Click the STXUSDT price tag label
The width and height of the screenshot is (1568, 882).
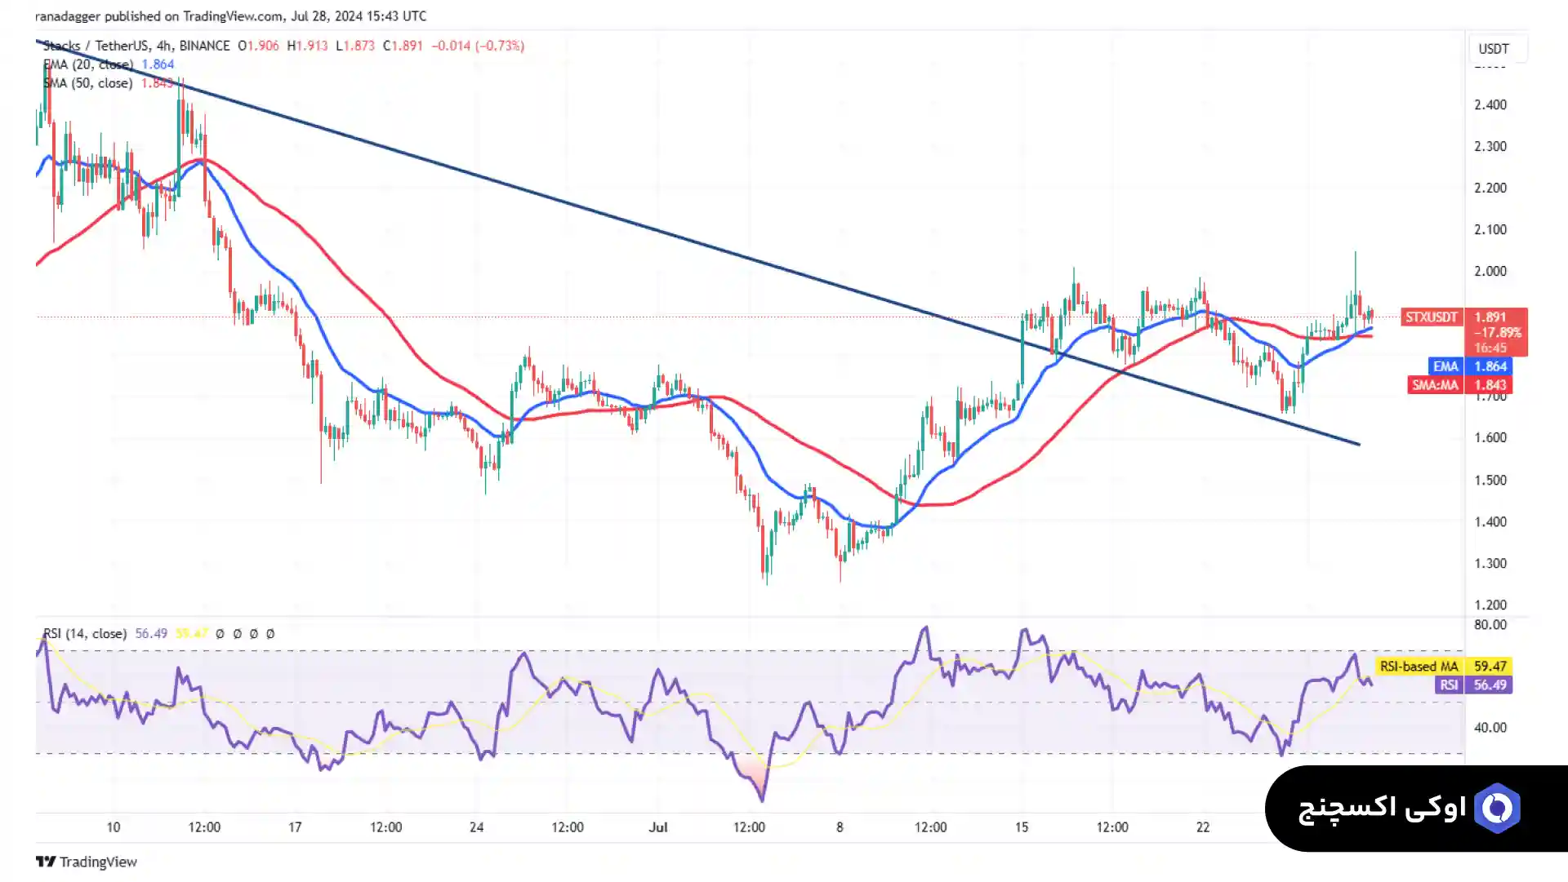click(x=1431, y=317)
